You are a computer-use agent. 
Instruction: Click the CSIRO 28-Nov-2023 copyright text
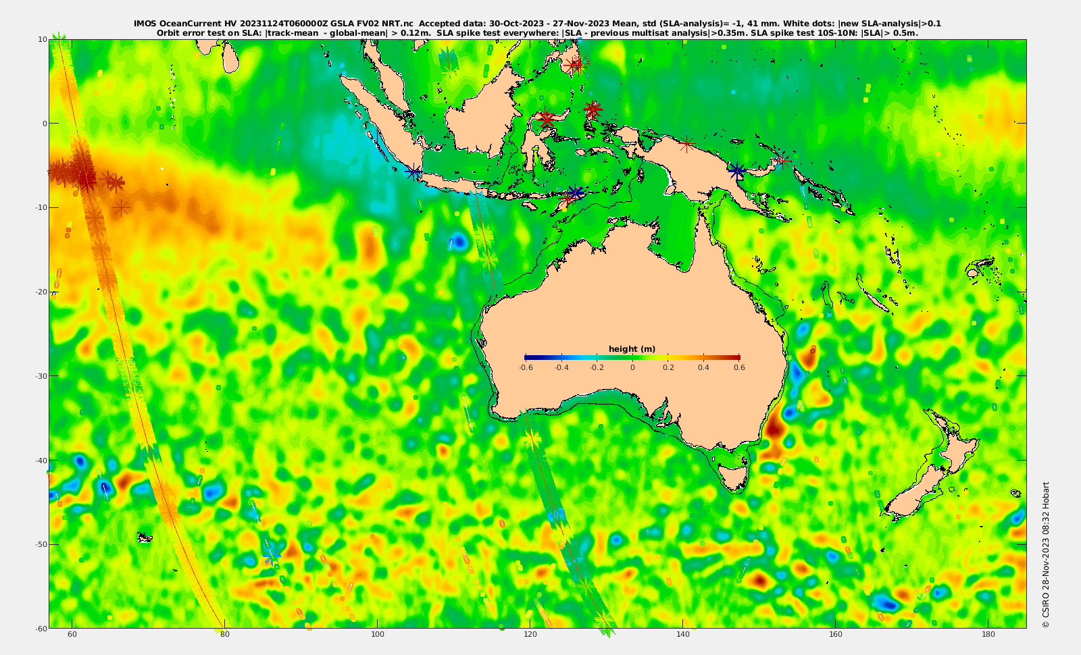[1046, 555]
